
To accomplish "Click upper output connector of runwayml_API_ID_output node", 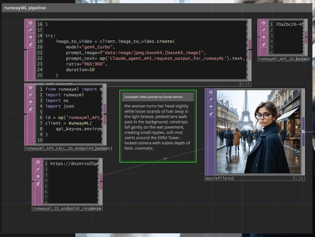I will coord(306,34).
